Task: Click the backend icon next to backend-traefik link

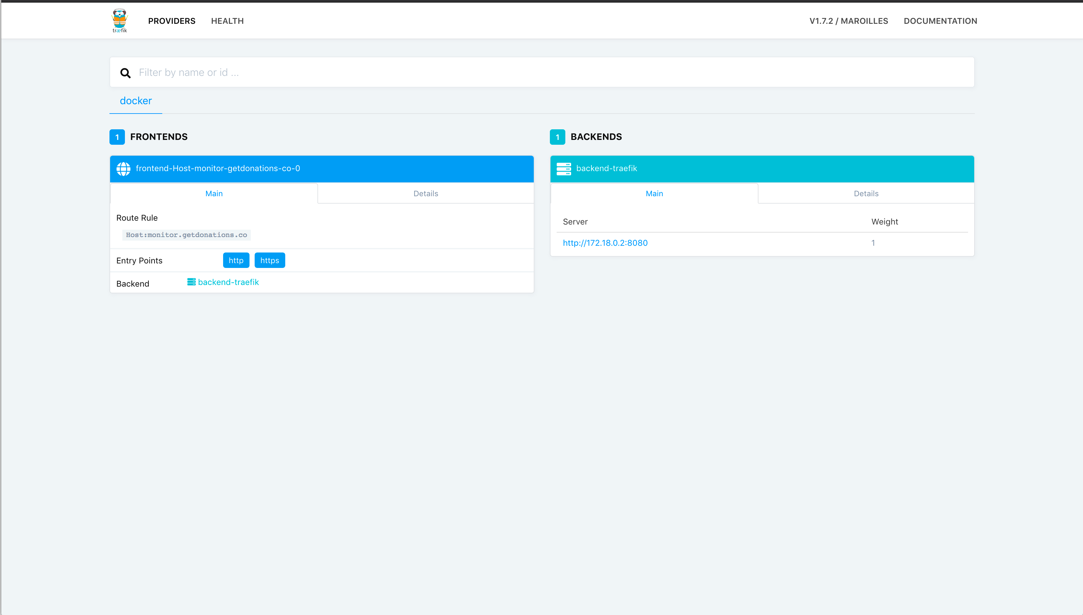Action: (x=191, y=282)
